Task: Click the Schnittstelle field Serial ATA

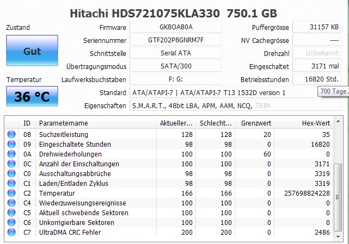Action: (x=176, y=53)
